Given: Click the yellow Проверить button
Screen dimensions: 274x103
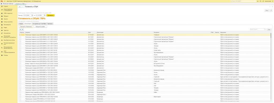Looking at the screenshot, I should [51, 15].
